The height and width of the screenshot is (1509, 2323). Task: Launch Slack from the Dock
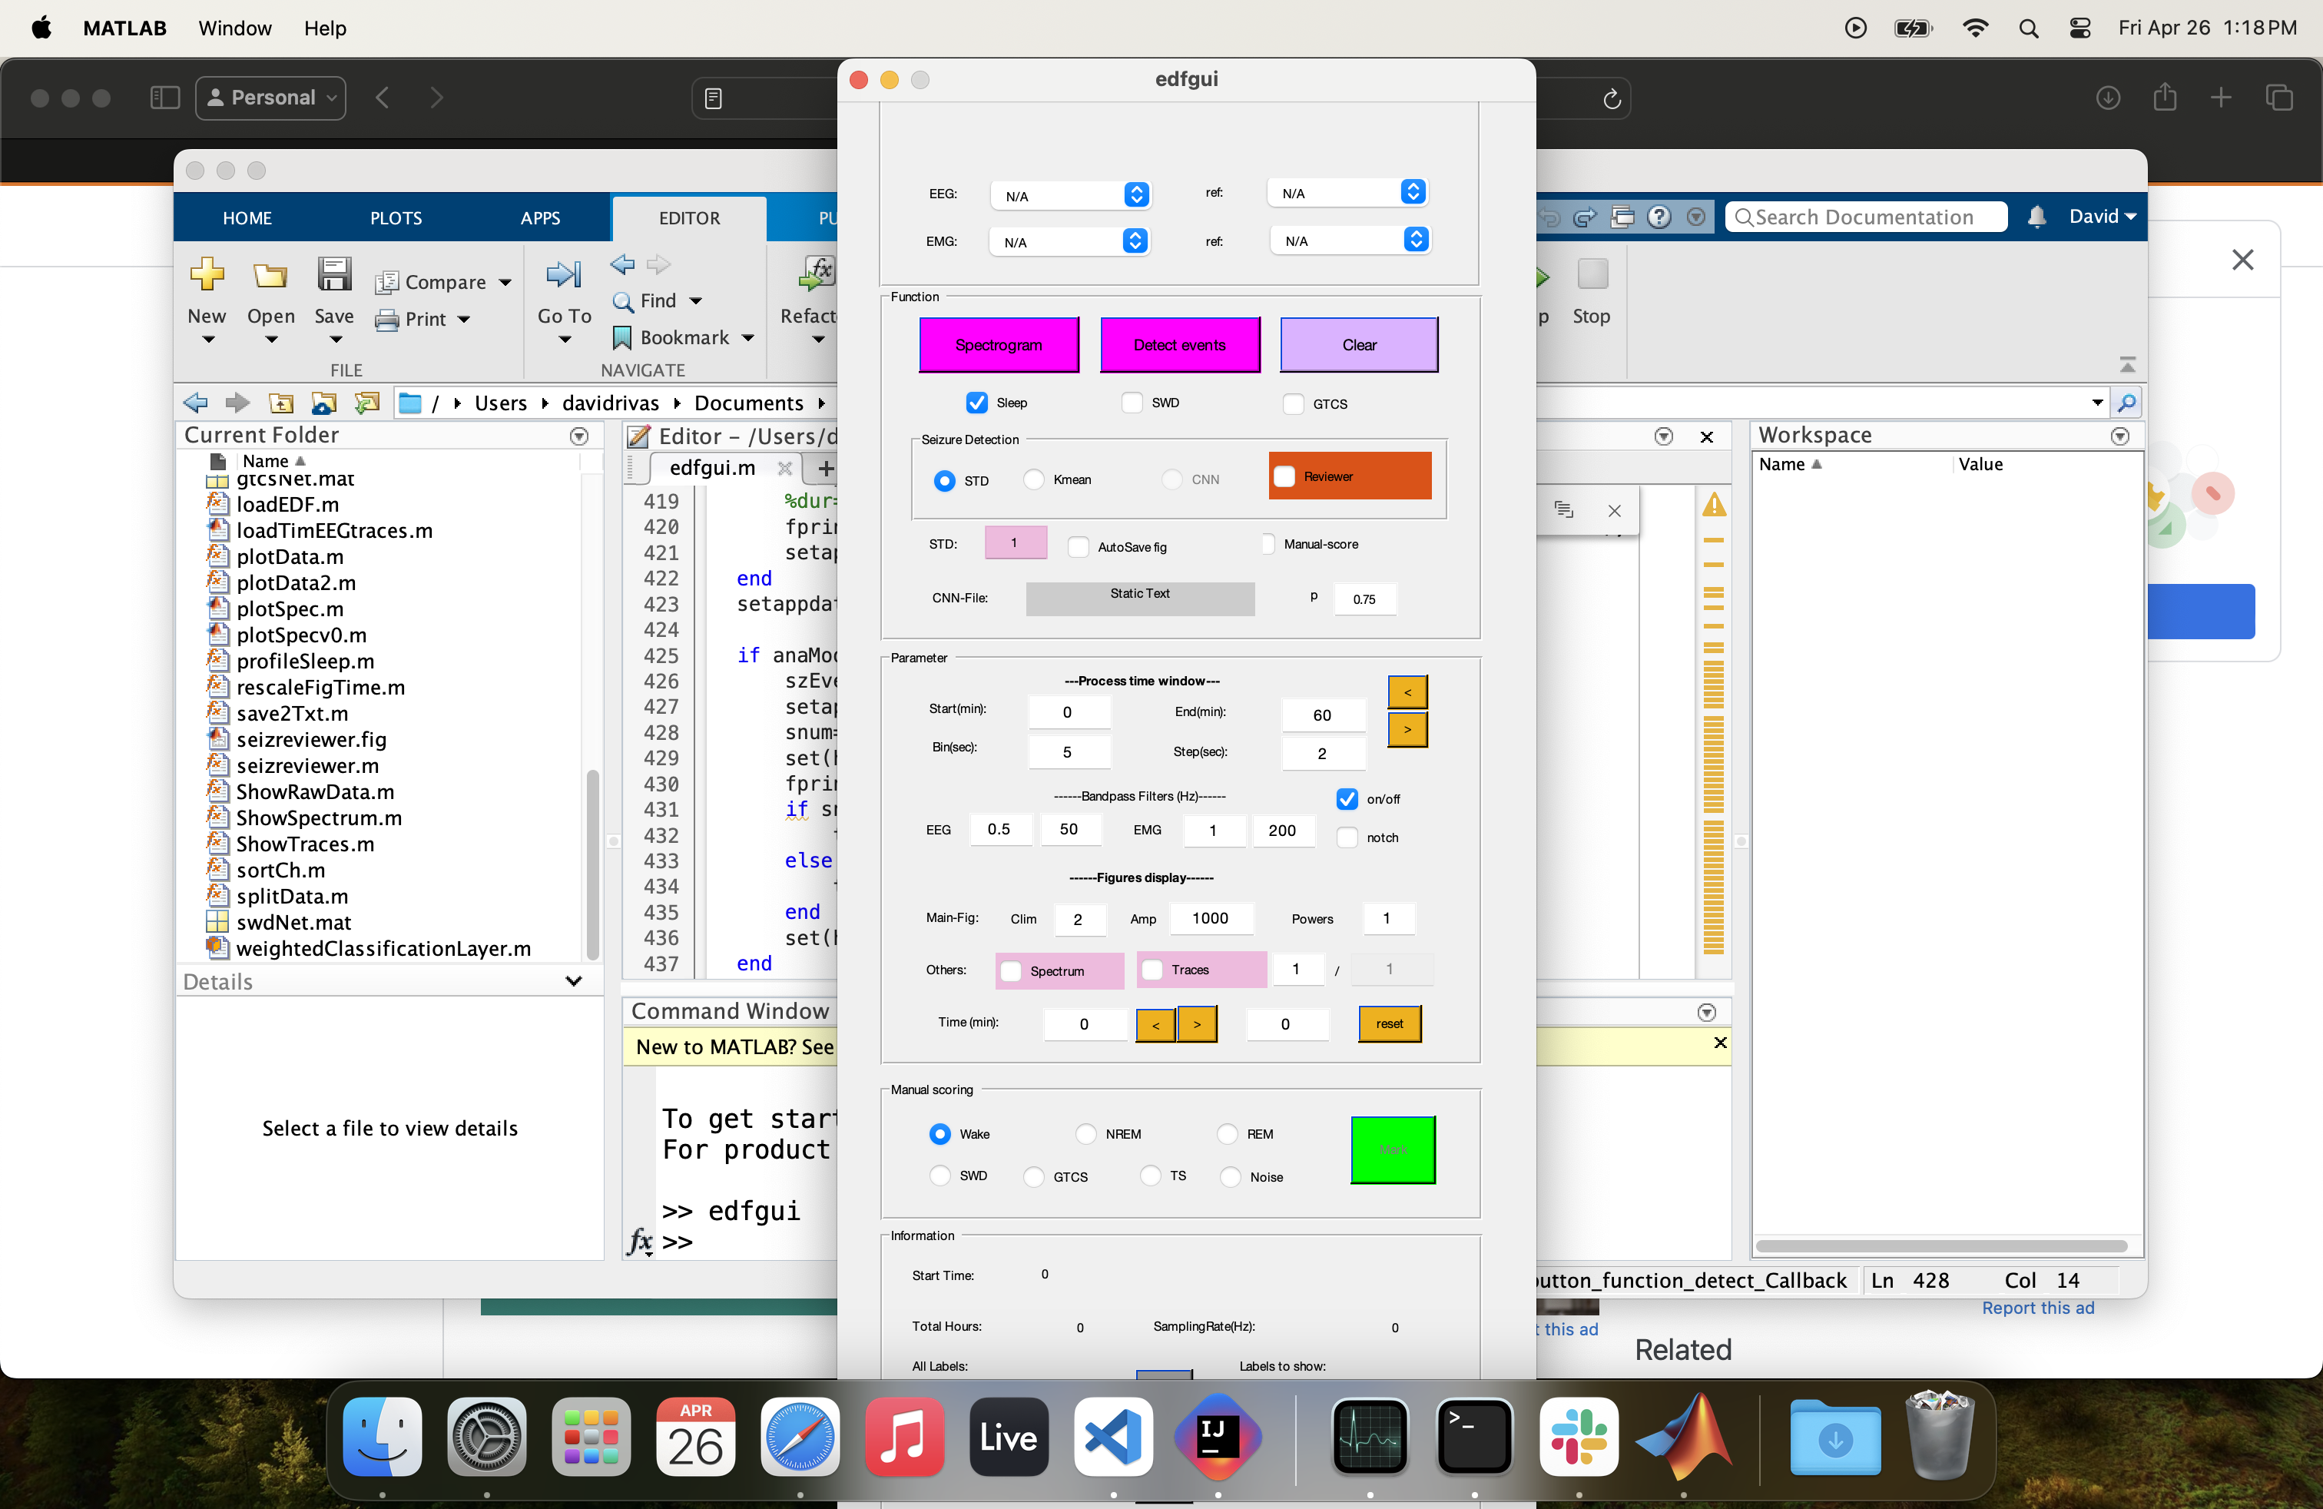coord(1579,1437)
